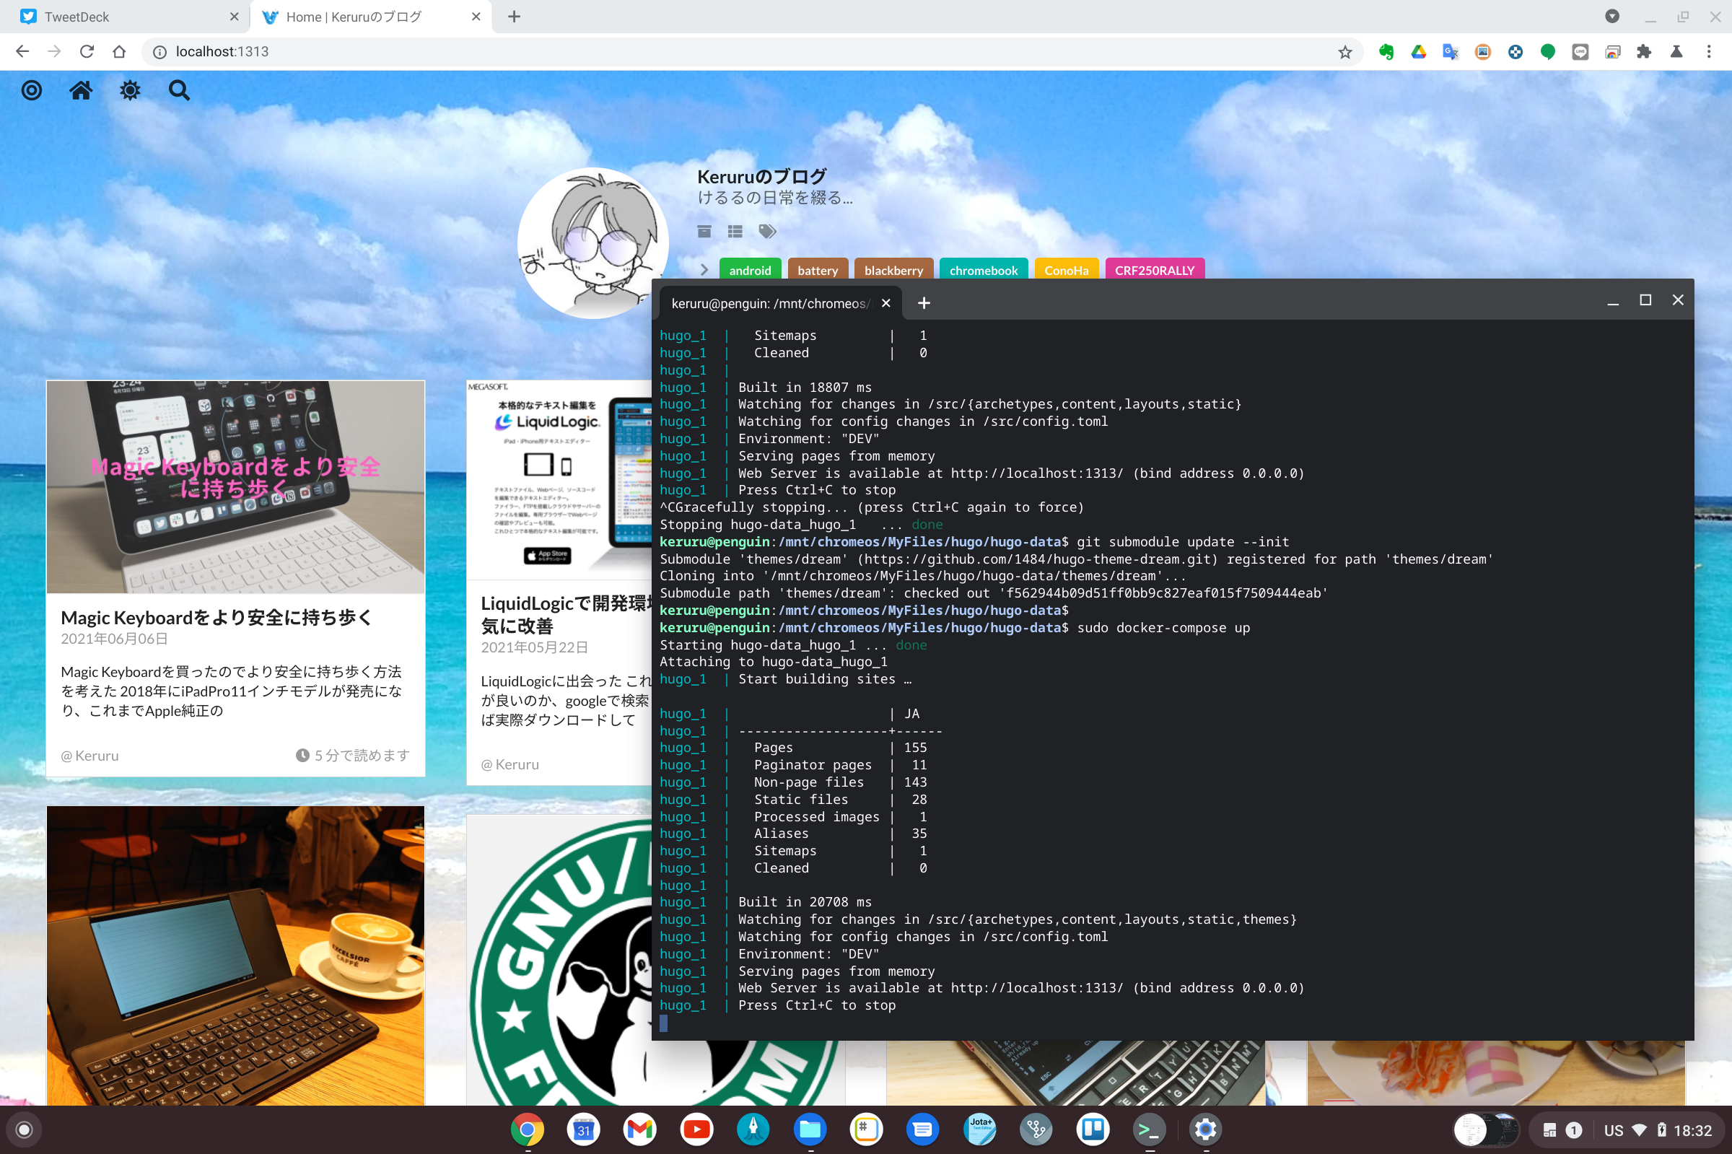The image size is (1732, 1154).
Task: Select the battery tag
Action: pyautogui.click(x=818, y=269)
